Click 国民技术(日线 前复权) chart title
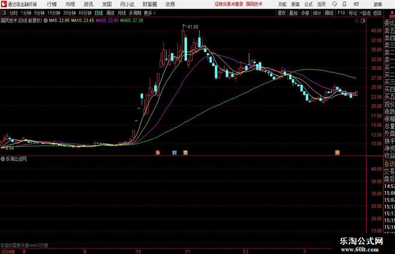The image size is (395, 254). (x=21, y=20)
